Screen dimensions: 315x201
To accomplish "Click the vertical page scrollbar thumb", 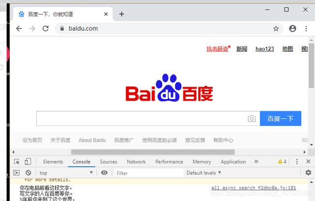I will coord(312,66).
